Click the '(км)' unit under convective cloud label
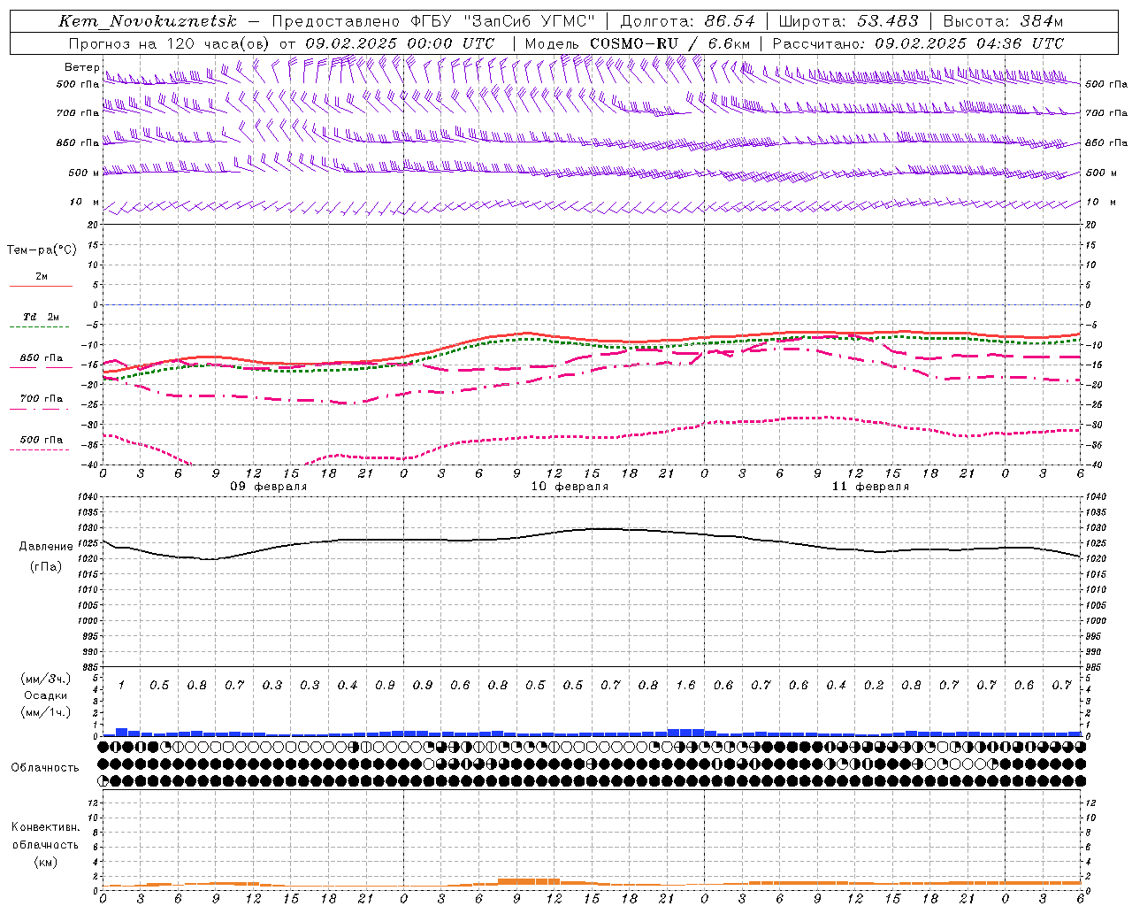The image size is (1132, 906). coord(46,862)
